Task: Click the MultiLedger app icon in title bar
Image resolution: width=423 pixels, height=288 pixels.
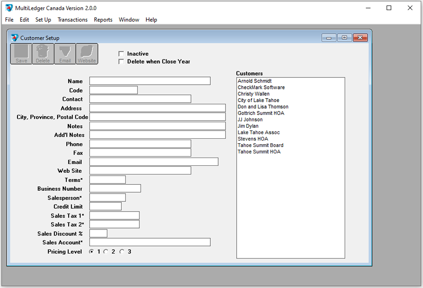Action: tap(9, 8)
